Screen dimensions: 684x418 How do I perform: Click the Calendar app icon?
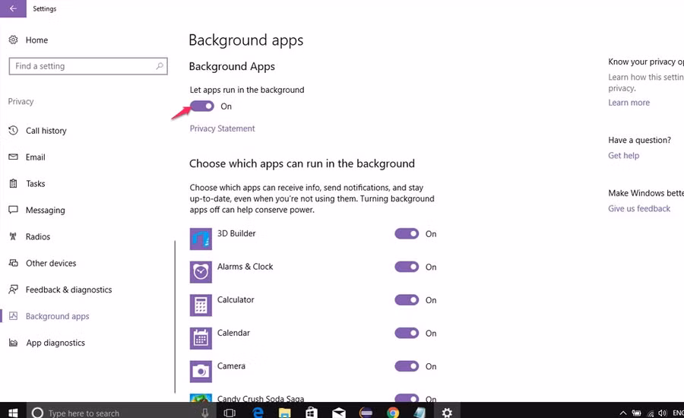pos(201,338)
